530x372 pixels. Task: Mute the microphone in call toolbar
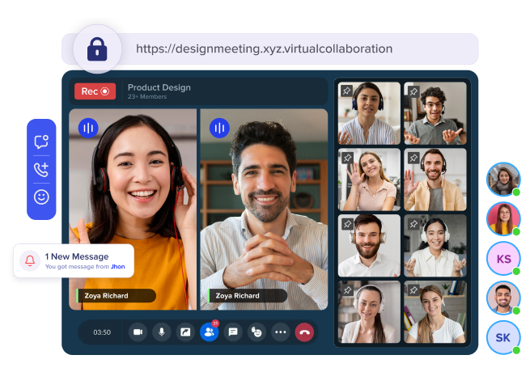tap(162, 332)
